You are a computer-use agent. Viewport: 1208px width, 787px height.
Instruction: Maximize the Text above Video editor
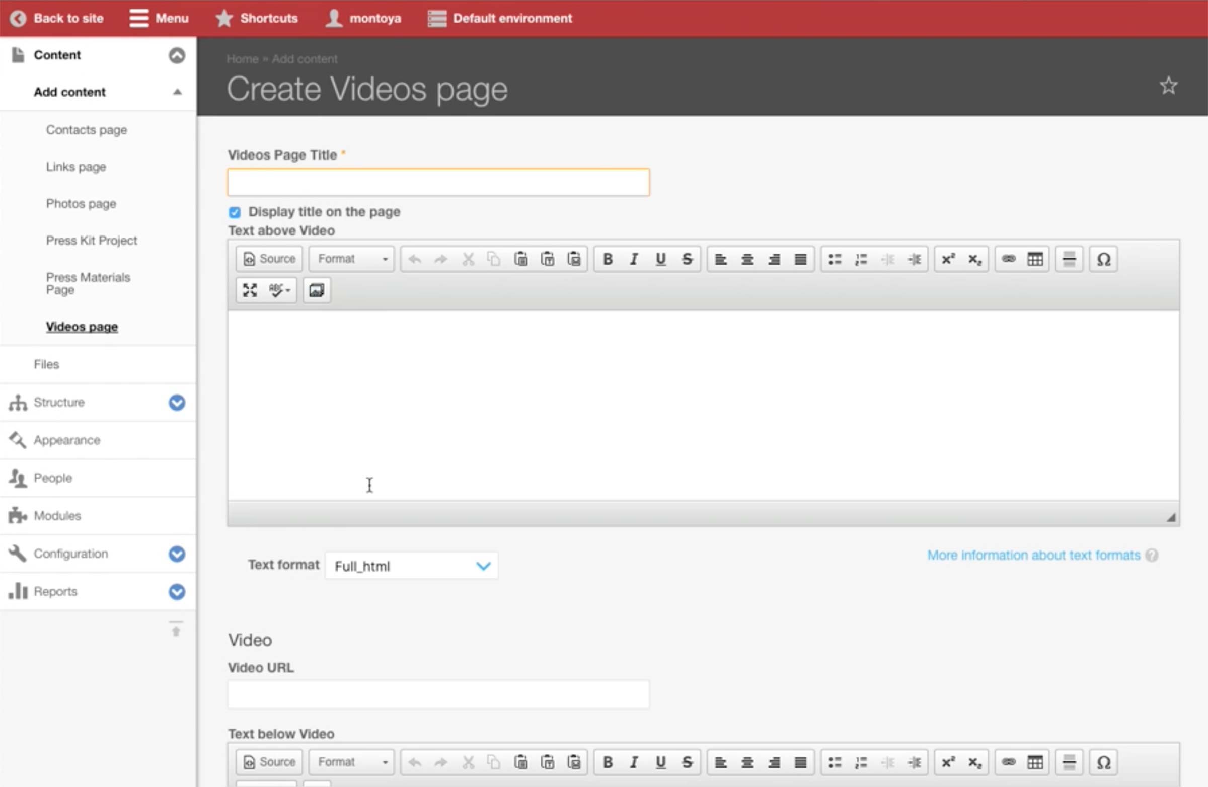(x=250, y=290)
